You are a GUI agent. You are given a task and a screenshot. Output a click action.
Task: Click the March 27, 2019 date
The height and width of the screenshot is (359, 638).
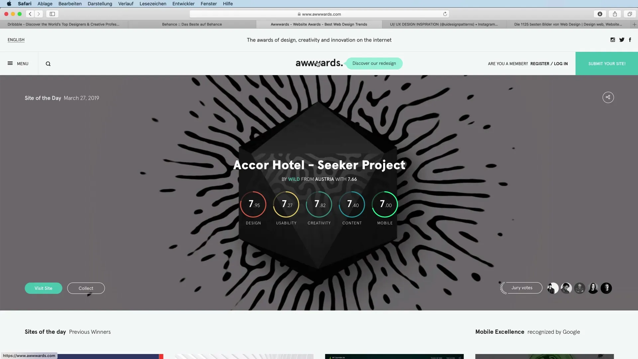pyautogui.click(x=81, y=98)
